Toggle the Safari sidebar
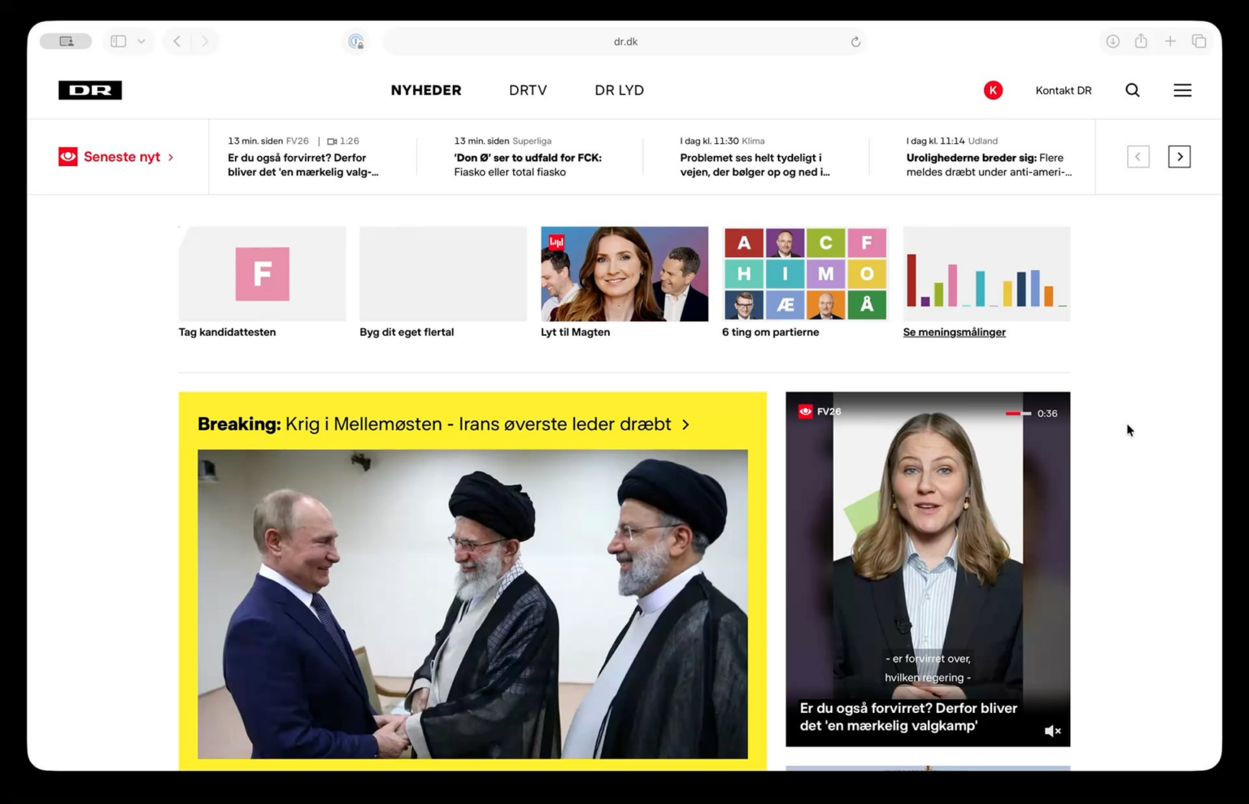 click(x=119, y=41)
